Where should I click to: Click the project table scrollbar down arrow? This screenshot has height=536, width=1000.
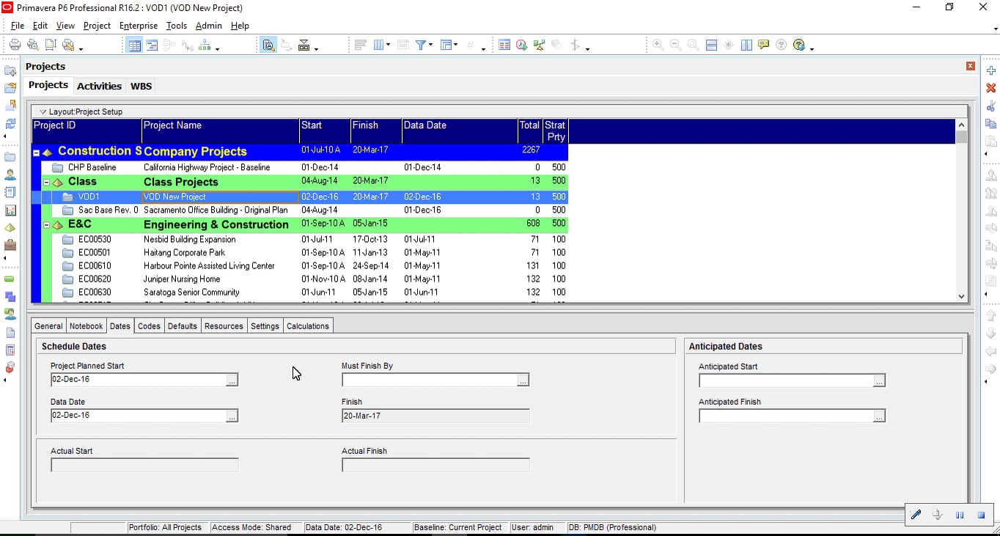(962, 296)
